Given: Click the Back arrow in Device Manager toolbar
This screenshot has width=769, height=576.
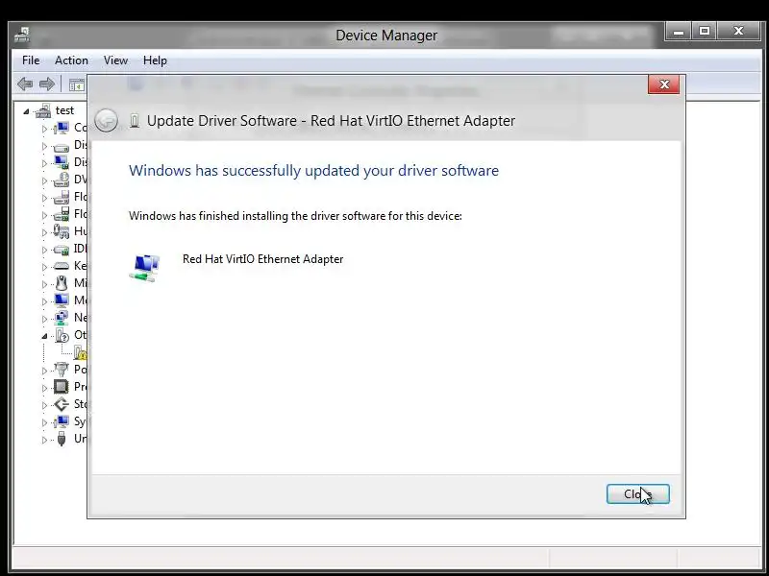Looking at the screenshot, I should tap(25, 84).
